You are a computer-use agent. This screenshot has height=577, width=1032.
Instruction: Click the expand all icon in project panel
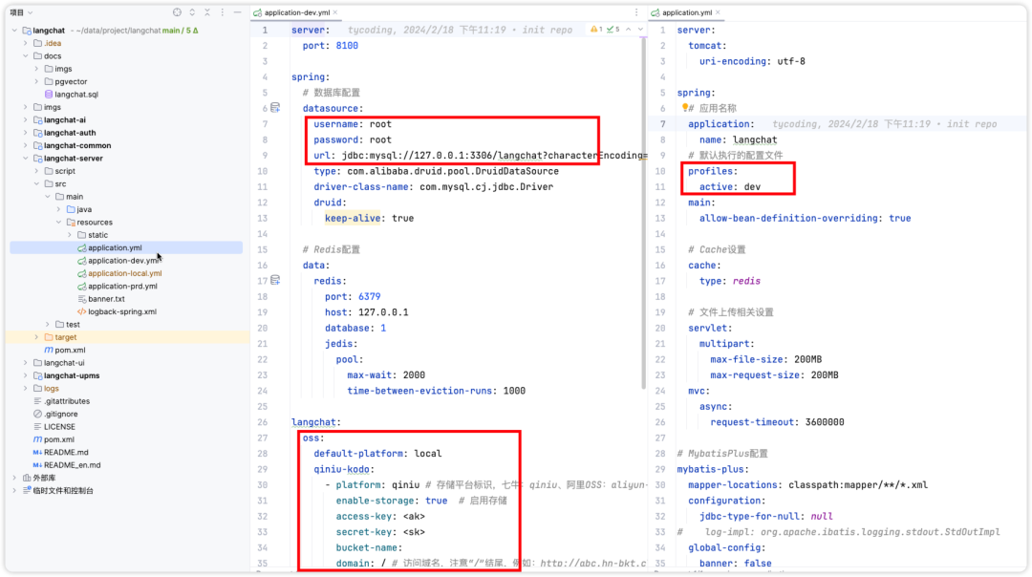pyautogui.click(x=192, y=12)
